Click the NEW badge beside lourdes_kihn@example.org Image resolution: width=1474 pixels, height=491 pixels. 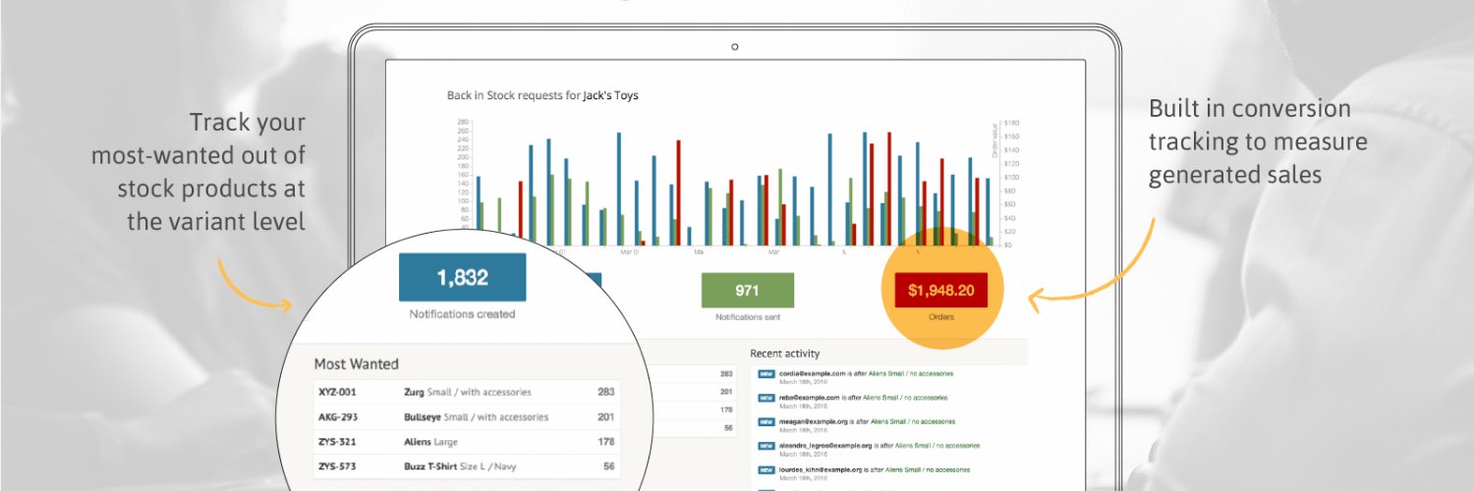point(766,469)
